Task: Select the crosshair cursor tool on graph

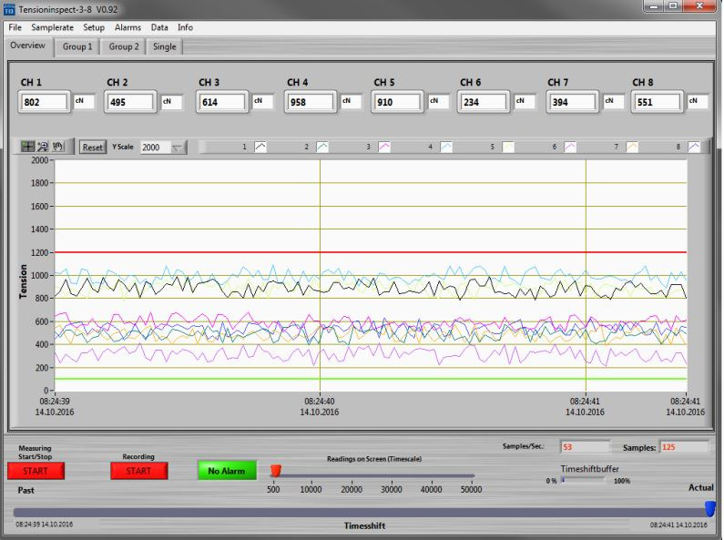Action: point(28,146)
